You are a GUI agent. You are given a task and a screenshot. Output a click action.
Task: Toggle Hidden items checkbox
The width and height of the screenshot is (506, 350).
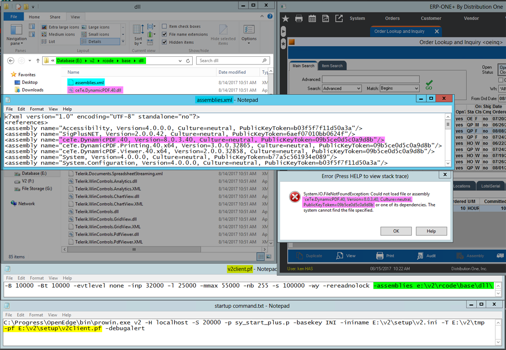(x=164, y=42)
